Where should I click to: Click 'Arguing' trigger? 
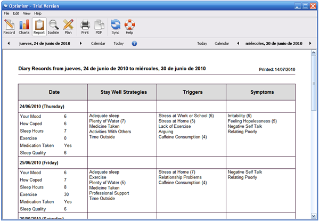[166, 132]
